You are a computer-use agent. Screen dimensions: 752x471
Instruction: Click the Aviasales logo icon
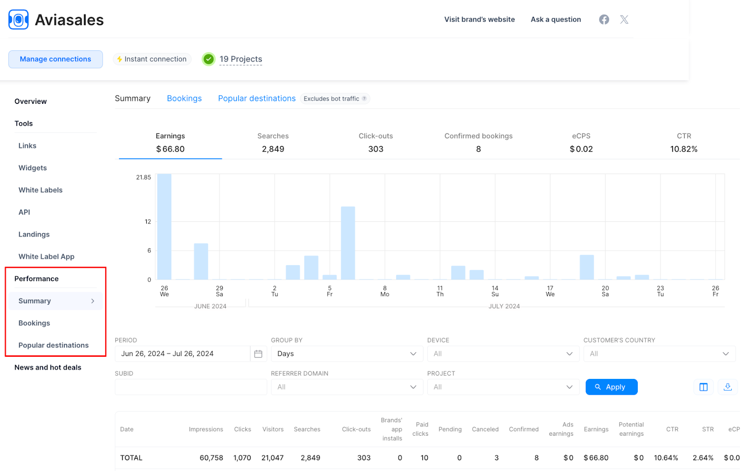[18, 20]
